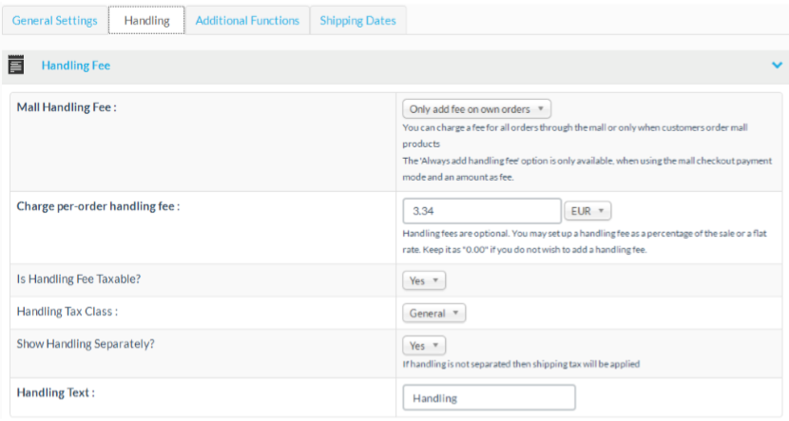Expand the Handling Tax Class General dropdown
This screenshot has width=789, height=421.
point(434,313)
